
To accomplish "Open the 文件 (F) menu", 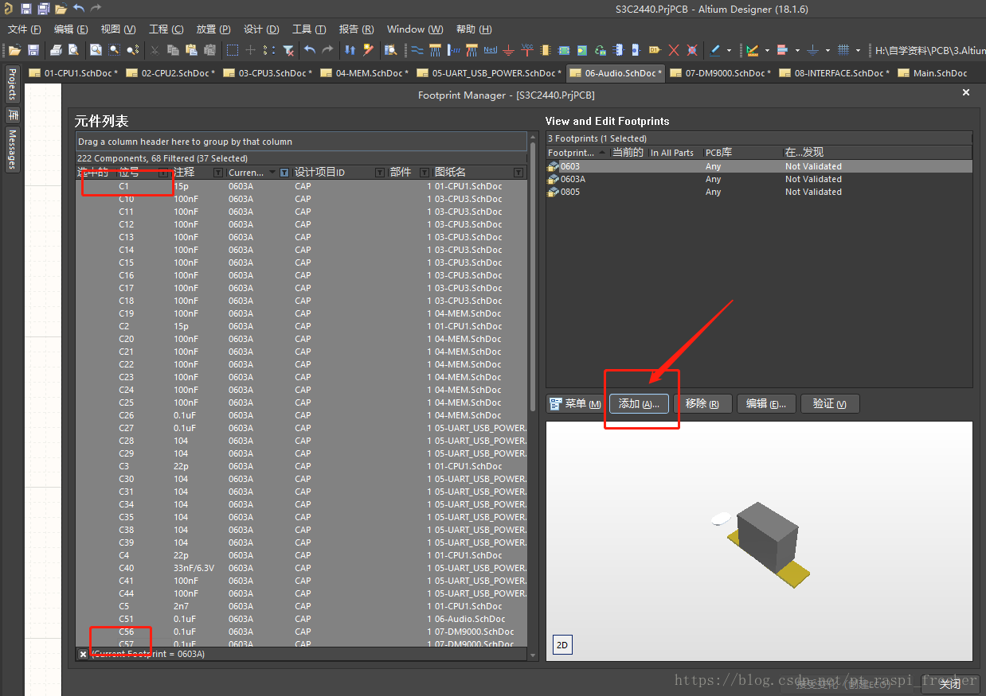I will coord(24,29).
